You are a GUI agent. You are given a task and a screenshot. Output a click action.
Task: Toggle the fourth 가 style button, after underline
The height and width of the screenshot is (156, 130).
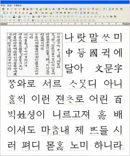point(27,13)
